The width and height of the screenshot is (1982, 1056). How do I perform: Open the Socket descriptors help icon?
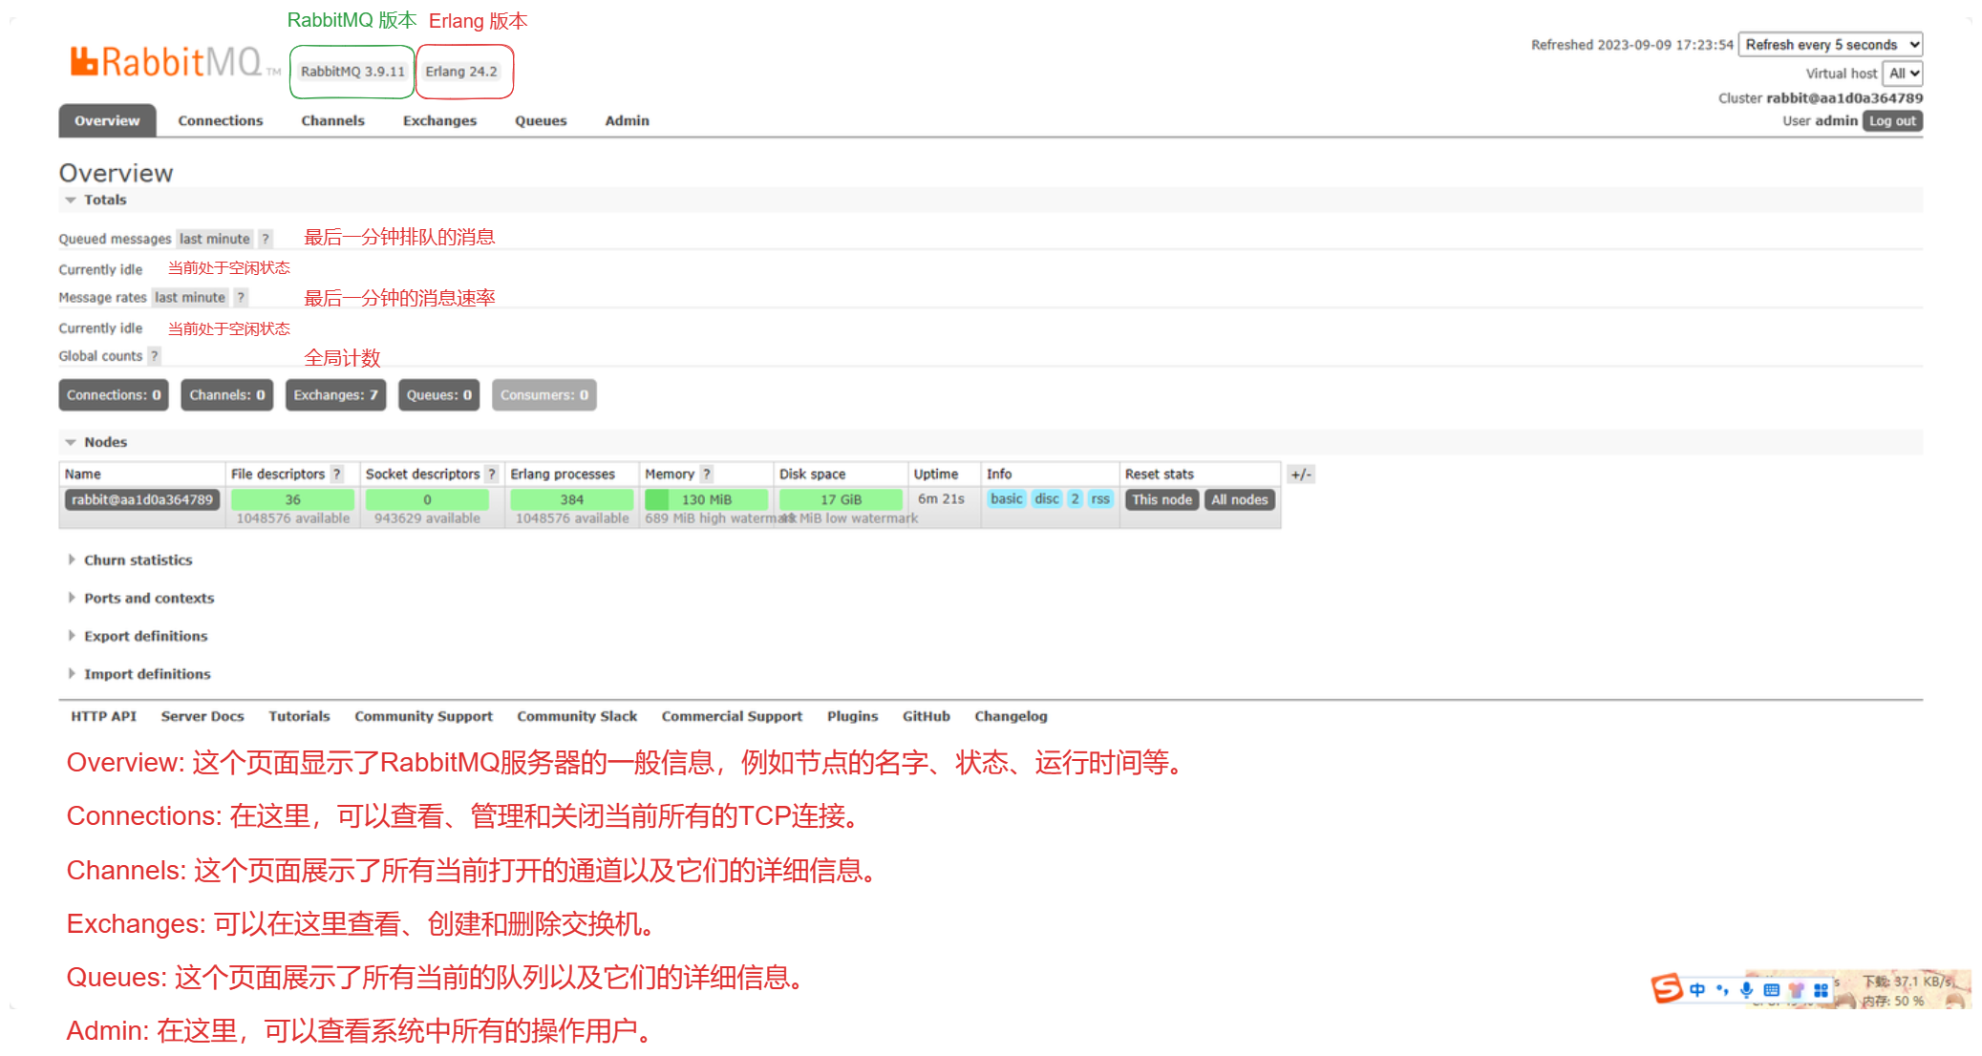click(491, 474)
